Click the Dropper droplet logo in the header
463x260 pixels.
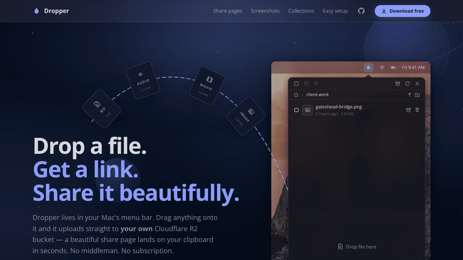click(x=36, y=11)
